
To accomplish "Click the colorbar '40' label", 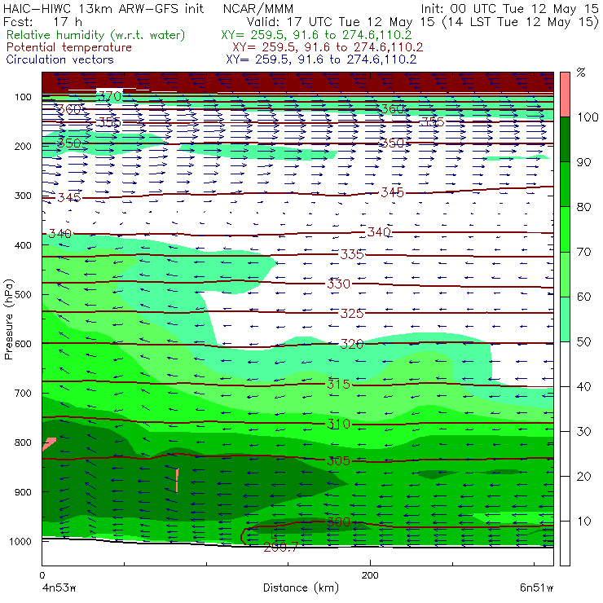I will tap(583, 387).
